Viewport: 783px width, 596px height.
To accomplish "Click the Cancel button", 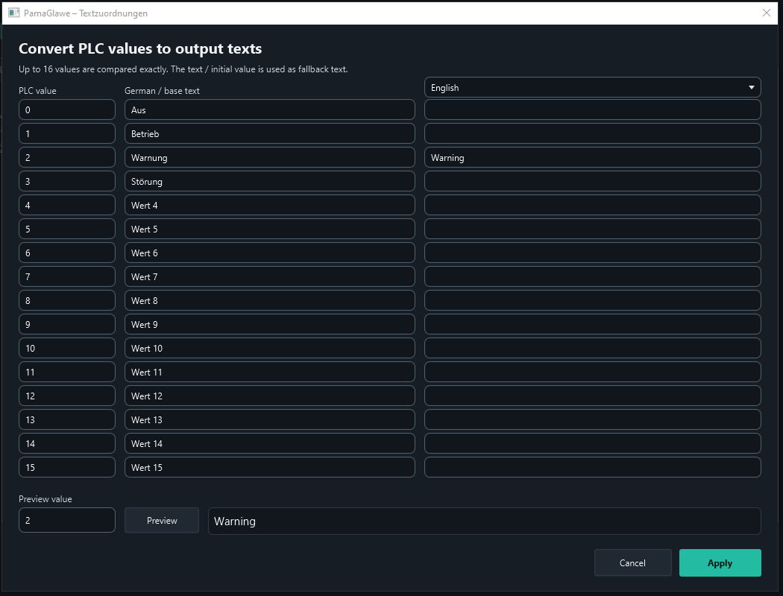I will click(632, 562).
